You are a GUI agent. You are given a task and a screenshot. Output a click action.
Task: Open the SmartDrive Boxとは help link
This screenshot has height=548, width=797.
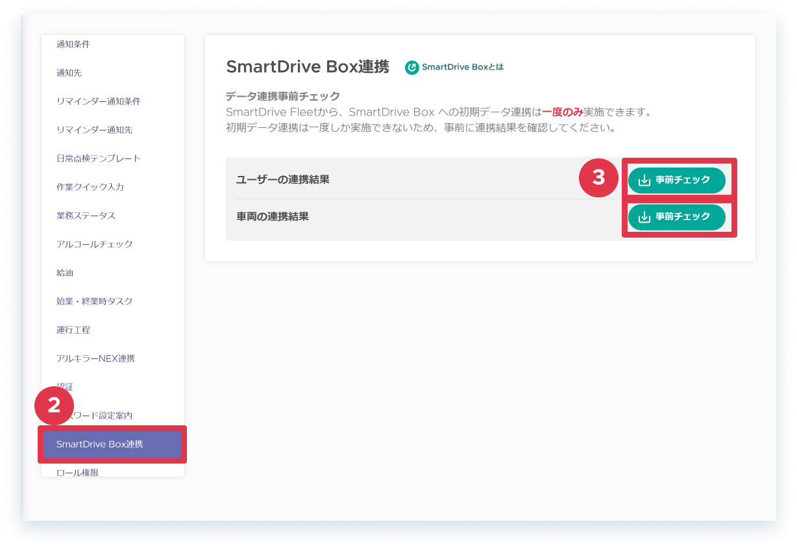463,67
